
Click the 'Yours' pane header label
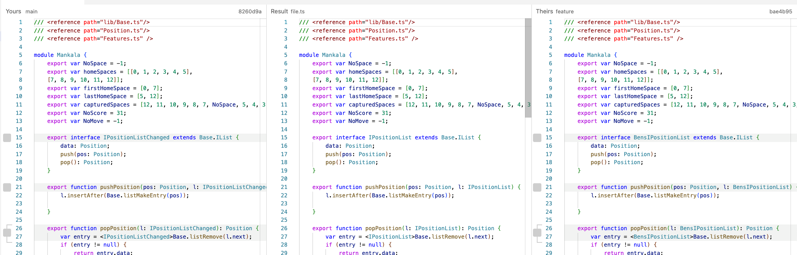tap(13, 11)
